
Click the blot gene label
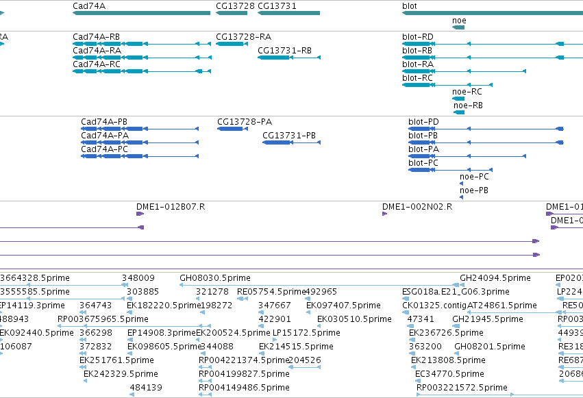click(x=410, y=6)
